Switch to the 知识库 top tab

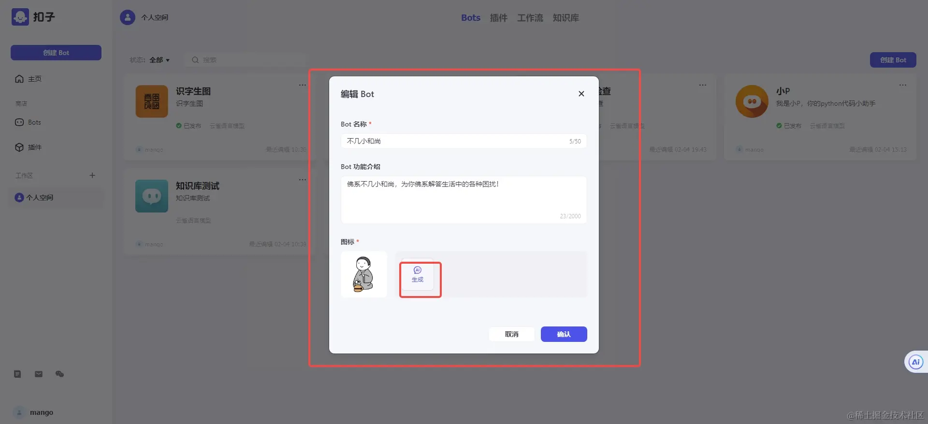pos(565,18)
